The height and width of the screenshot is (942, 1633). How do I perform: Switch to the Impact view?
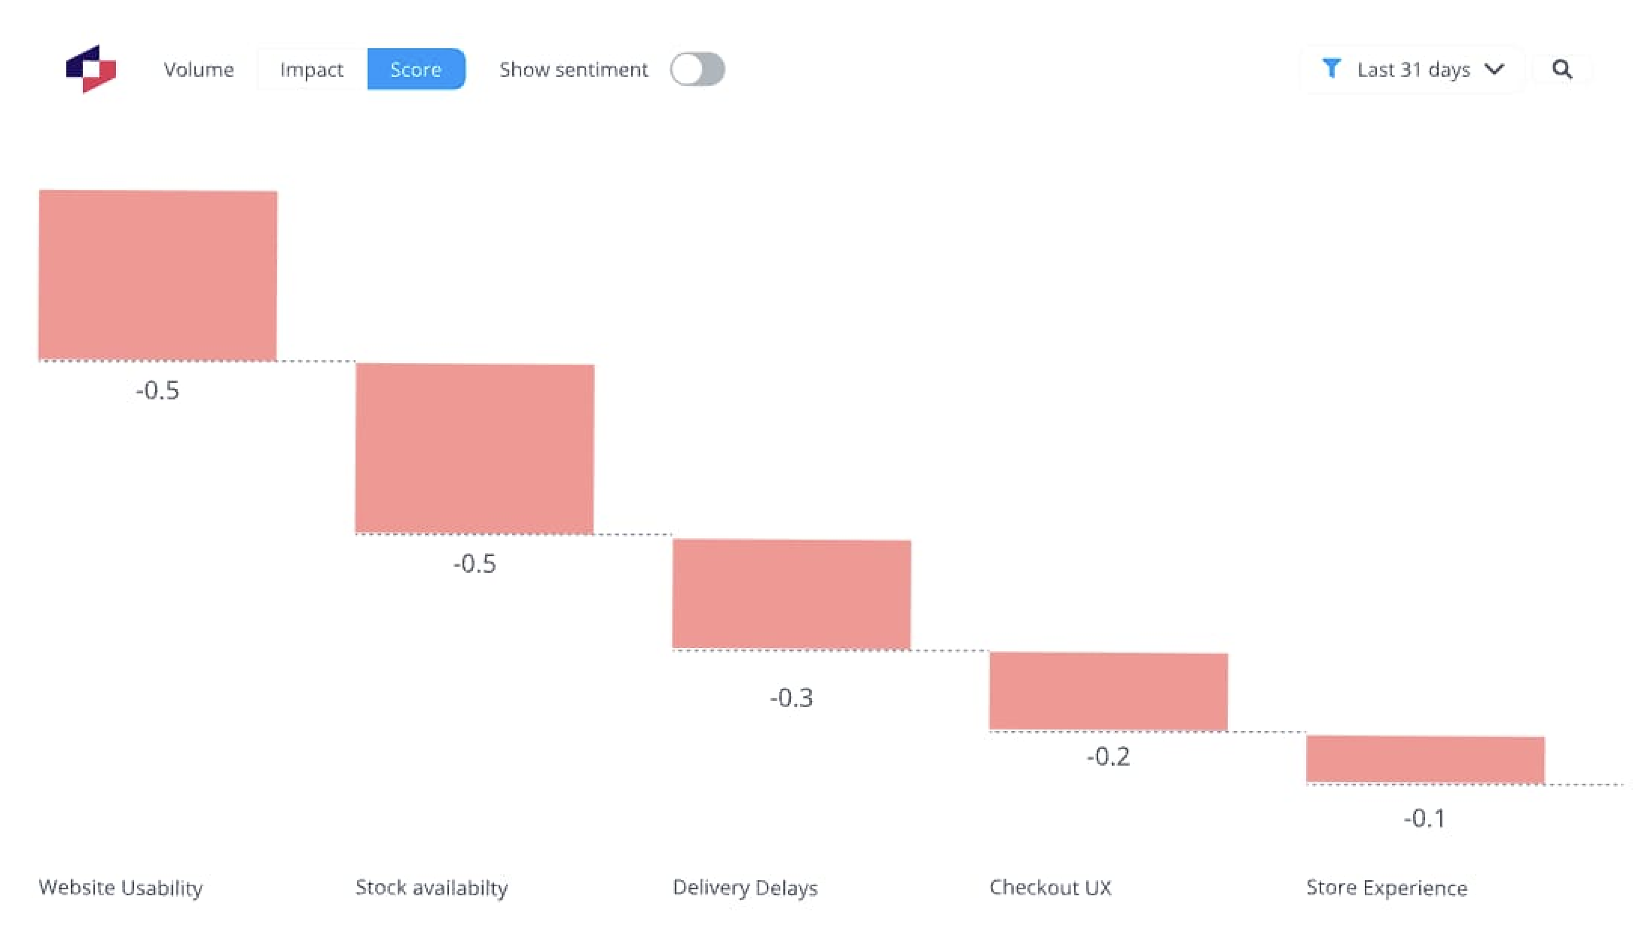click(x=311, y=69)
